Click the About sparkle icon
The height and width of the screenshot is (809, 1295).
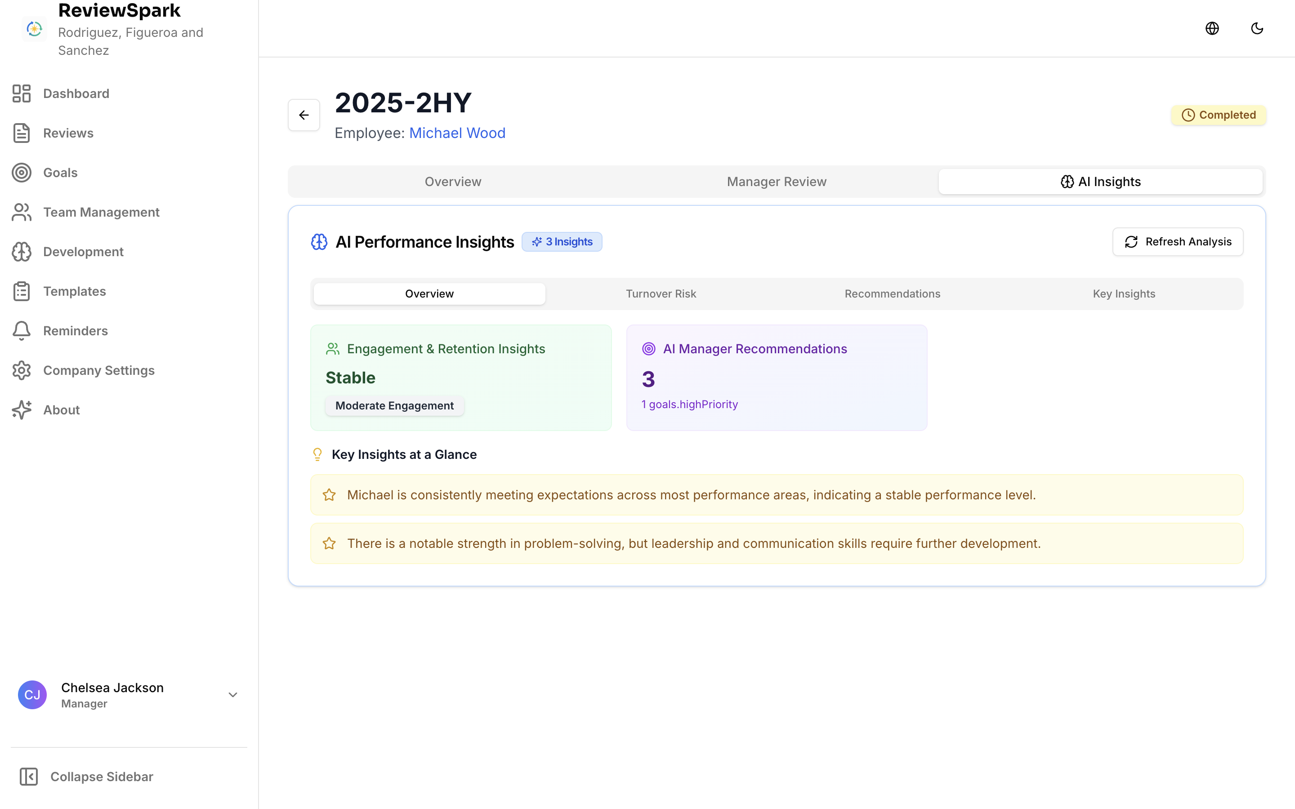pyautogui.click(x=22, y=410)
